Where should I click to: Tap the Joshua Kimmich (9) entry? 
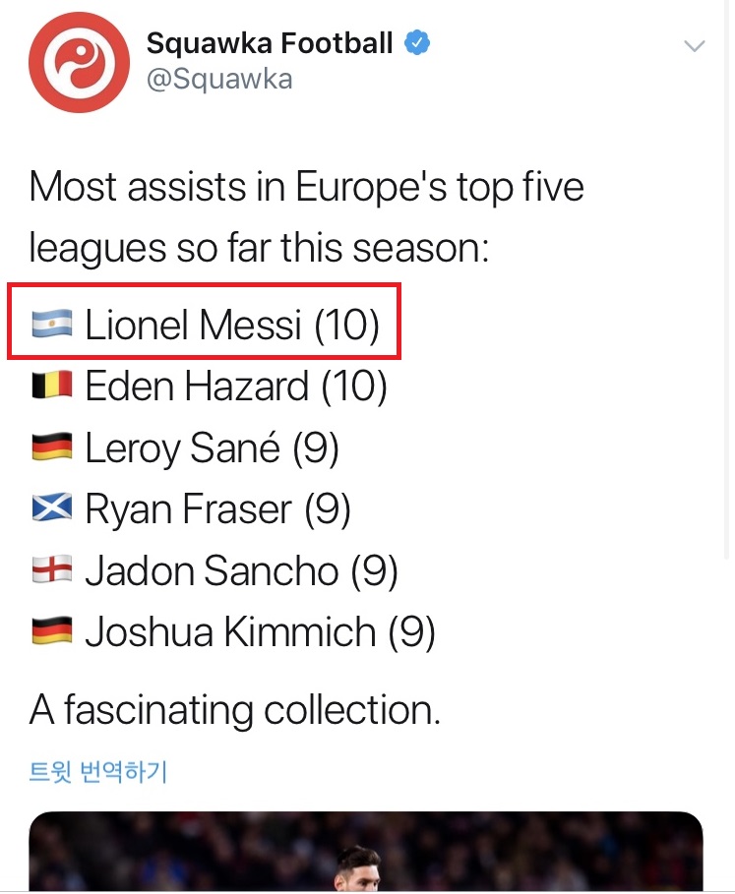click(x=260, y=631)
